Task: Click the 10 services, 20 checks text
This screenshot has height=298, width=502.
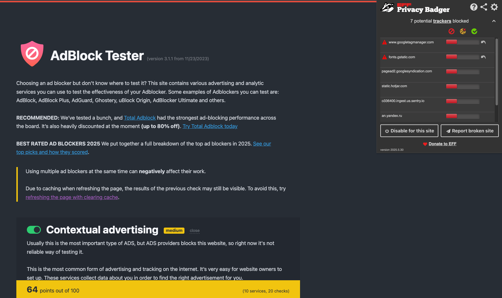Action: pyautogui.click(x=266, y=291)
